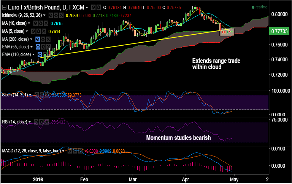The width and height of the screenshot is (292, 184).
Task: Click the Feb label on time axis
Action: click(x=84, y=179)
